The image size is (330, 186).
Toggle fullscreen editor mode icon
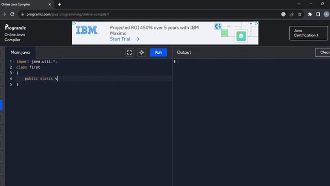click(129, 52)
